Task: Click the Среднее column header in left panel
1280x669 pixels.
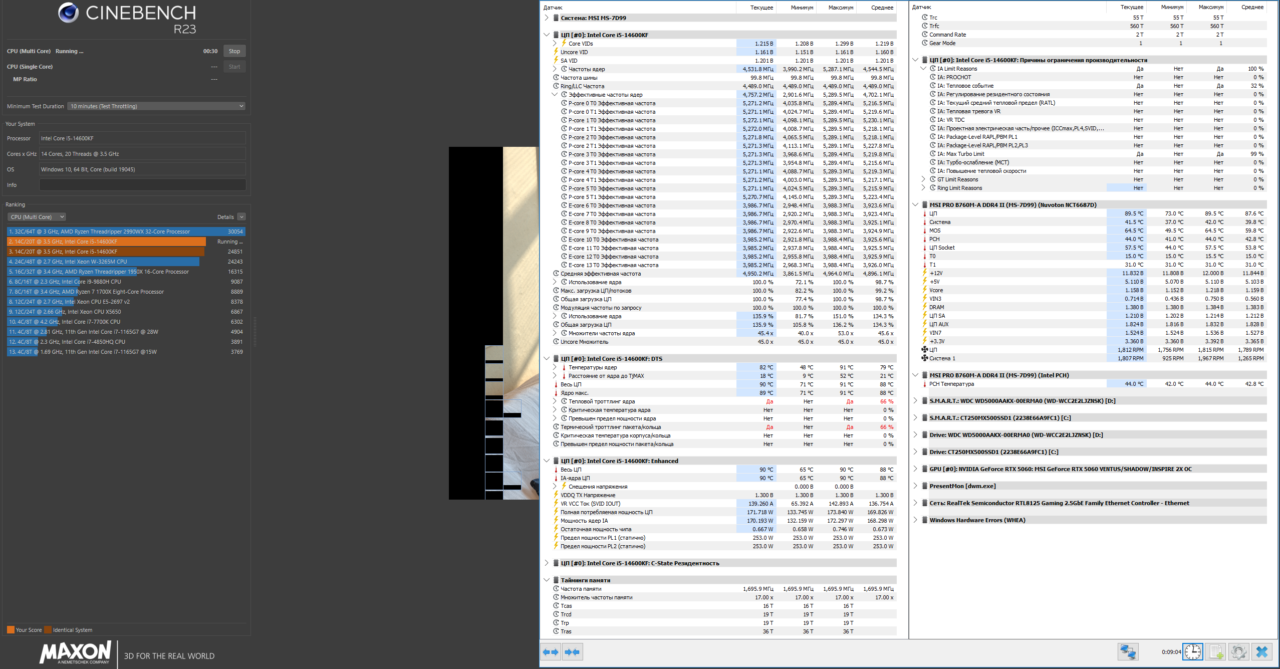Action: tap(882, 8)
